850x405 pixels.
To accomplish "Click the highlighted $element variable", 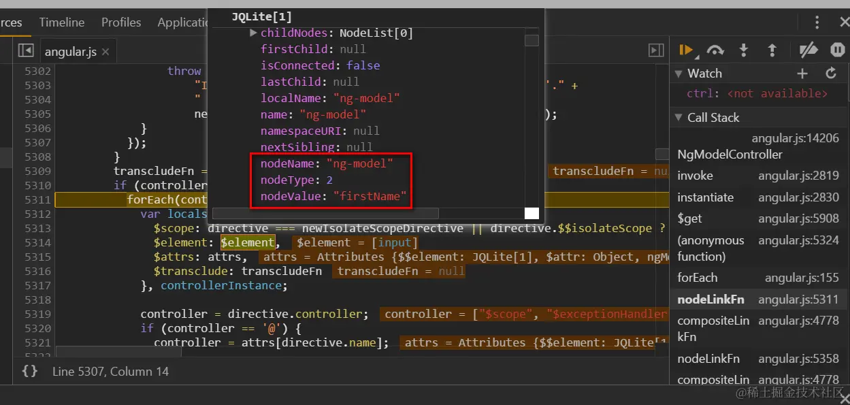I will point(247,242).
